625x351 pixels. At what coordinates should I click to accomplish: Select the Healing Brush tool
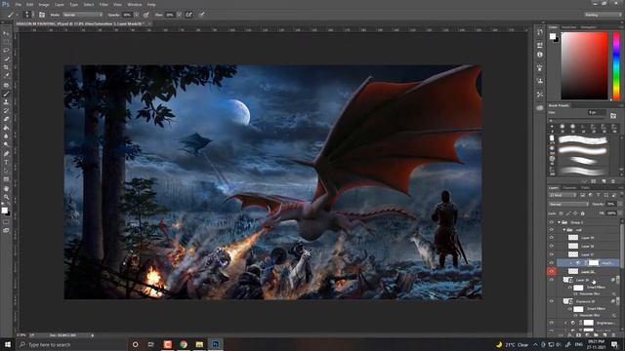click(6, 85)
